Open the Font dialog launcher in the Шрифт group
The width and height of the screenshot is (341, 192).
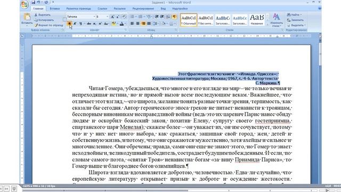point(126,30)
